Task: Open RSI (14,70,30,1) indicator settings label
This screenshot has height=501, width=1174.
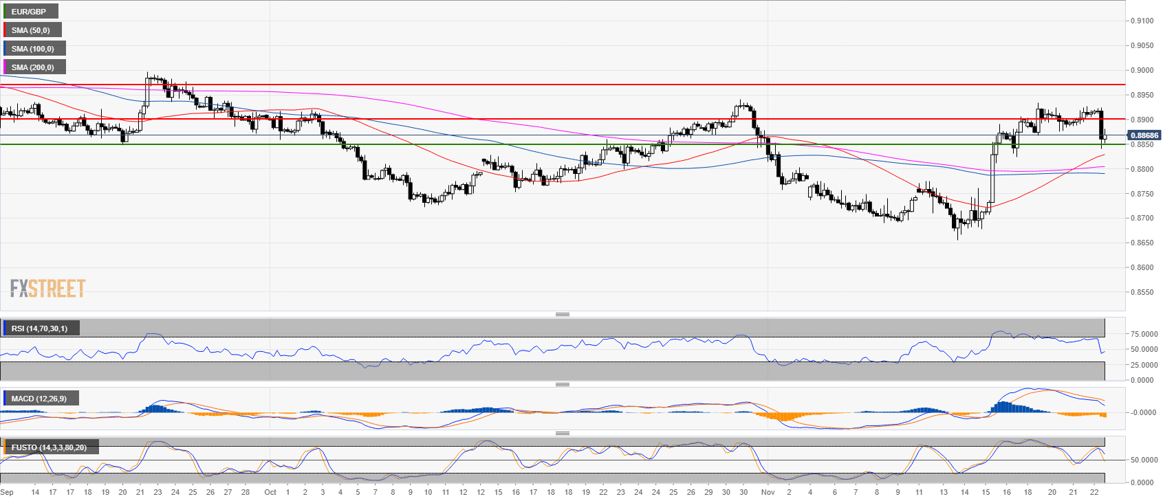Action: point(40,329)
